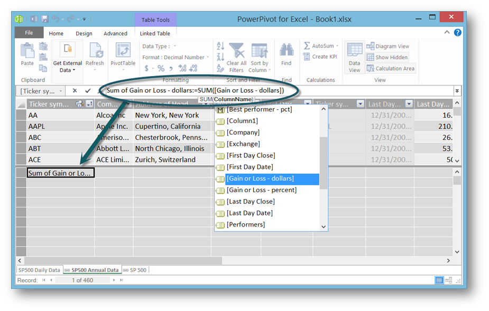Click the Get External Data icon

click(x=67, y=49)
